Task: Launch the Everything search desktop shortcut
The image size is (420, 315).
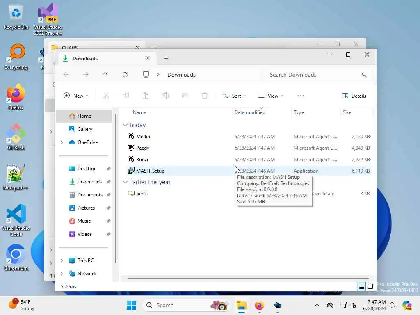Action: coord(16,57)
